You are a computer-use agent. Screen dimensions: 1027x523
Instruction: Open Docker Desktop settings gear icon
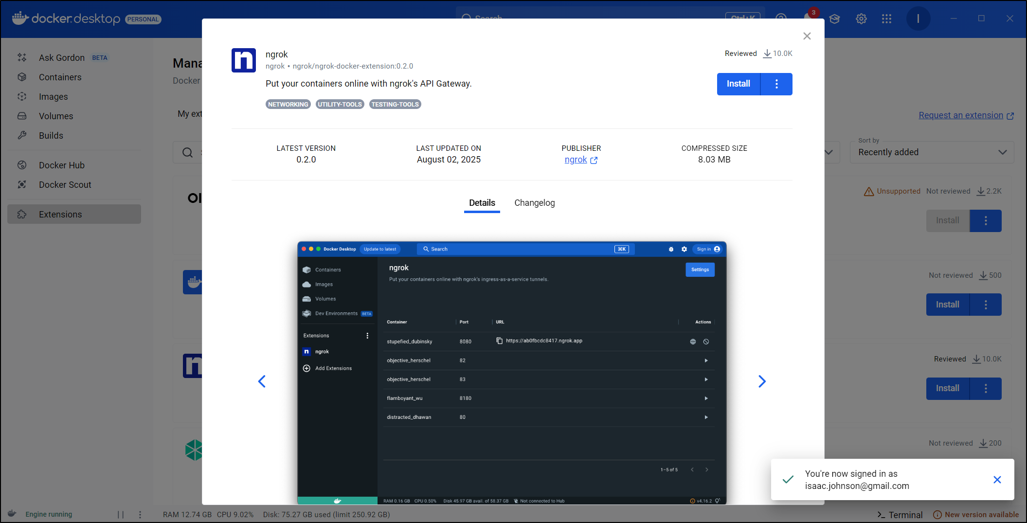[x=861, y=19]
